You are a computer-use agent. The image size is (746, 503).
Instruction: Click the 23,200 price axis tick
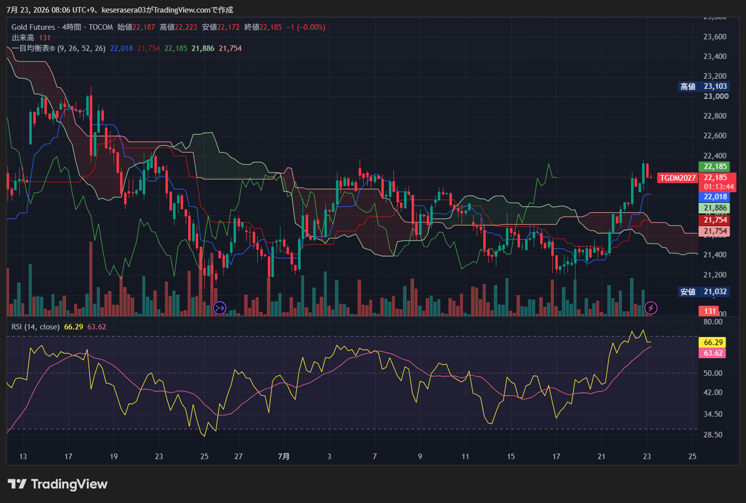[x=715, y=76]
